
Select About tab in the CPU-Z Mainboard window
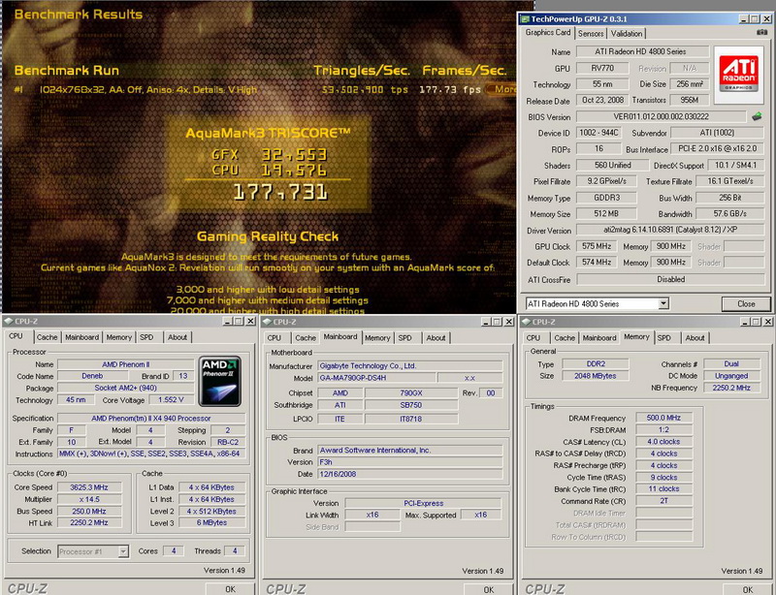436,338
